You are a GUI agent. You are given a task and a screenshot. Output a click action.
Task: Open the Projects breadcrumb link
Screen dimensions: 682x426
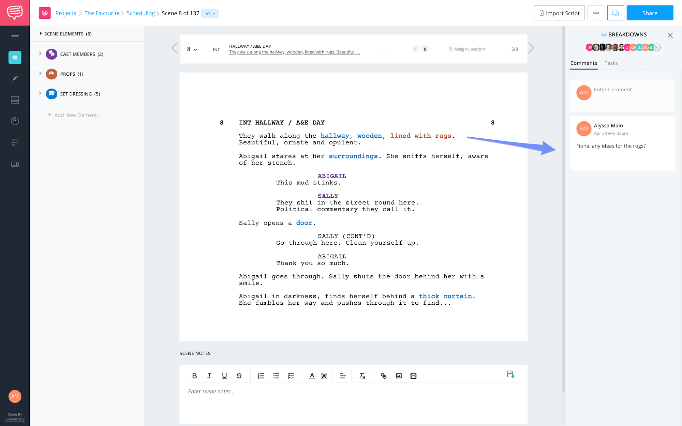pos(65,13)
